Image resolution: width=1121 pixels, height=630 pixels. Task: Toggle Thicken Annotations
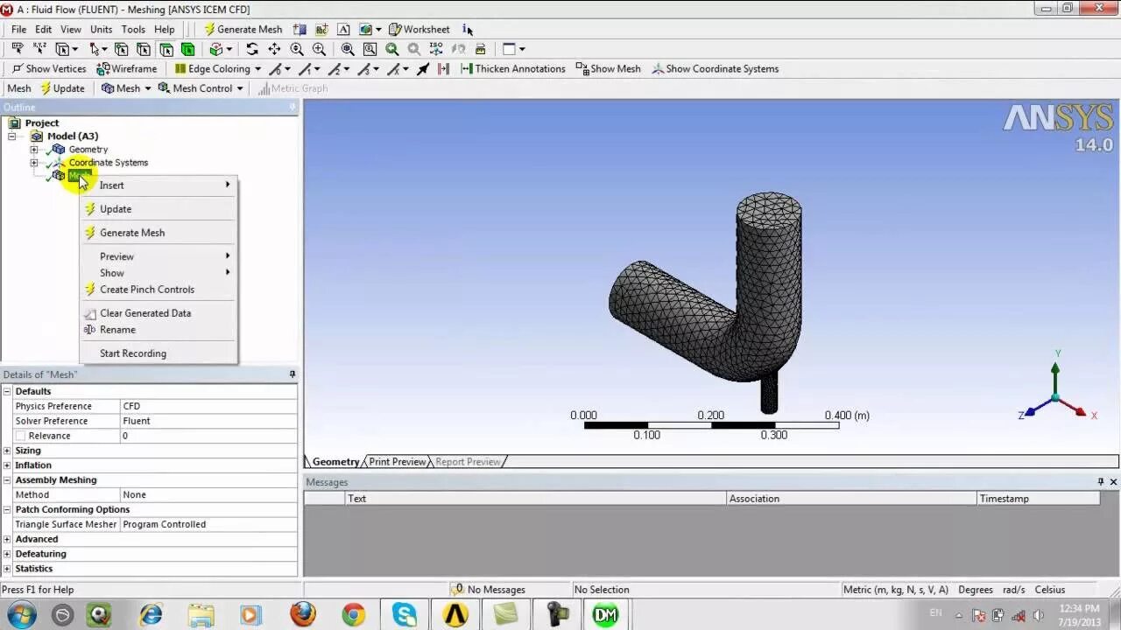pos(513,68)
